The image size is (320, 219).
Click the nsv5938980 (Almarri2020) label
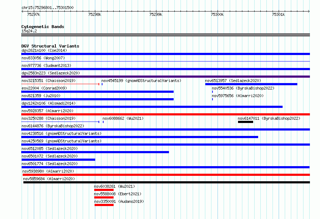(x=48, y=171)
